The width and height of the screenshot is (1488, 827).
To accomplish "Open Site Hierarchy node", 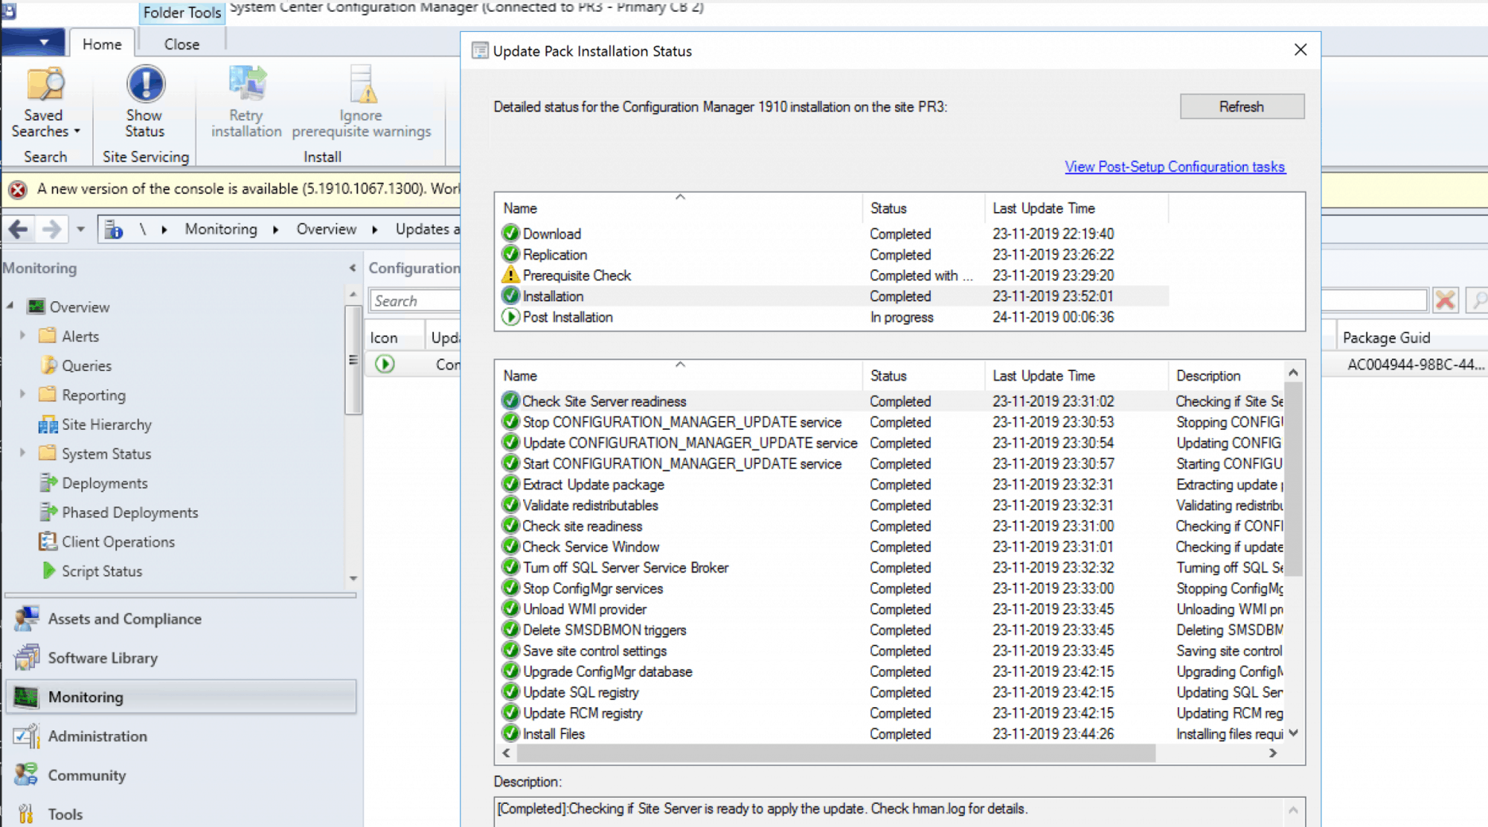I will [x=106, y=425].
